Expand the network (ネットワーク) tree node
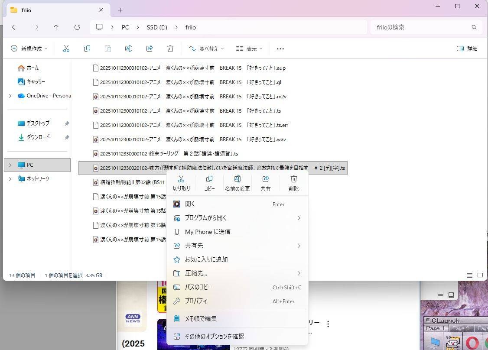488x350 pixels. (x=10, y=179)
